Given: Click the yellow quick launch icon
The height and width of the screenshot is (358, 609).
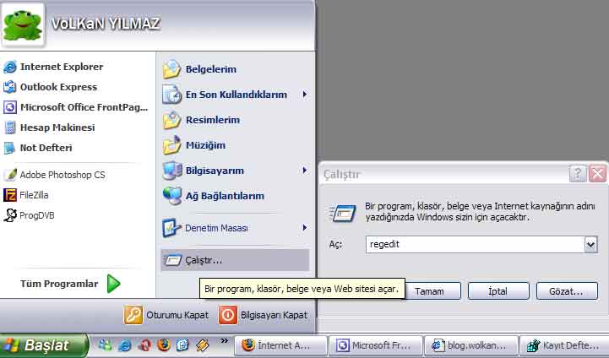Looking at the screenshot, I should tap(203, 344).
